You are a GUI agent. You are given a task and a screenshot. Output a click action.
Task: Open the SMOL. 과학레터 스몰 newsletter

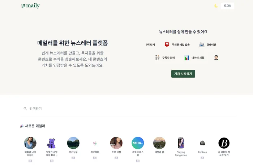[138, 143]
